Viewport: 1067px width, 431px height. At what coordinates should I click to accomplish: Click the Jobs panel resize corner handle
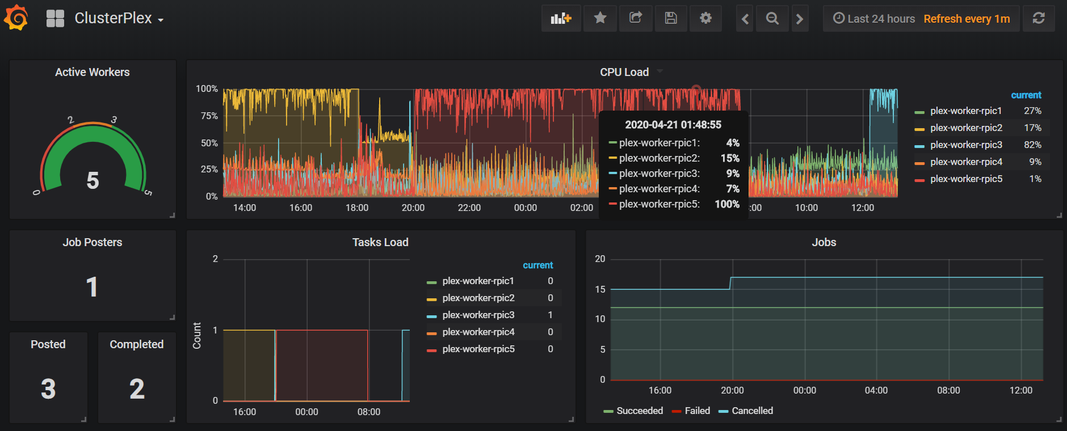point(1059,420)
